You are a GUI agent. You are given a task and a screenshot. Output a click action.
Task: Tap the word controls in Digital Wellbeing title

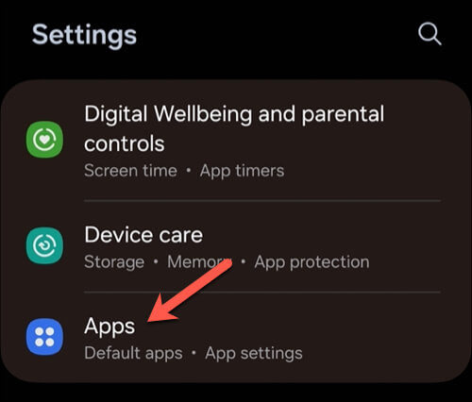point(125,143)
